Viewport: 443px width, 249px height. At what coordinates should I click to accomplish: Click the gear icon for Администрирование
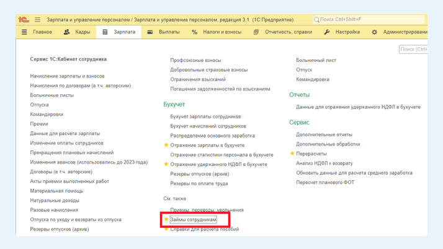click(x=374, y=32)
